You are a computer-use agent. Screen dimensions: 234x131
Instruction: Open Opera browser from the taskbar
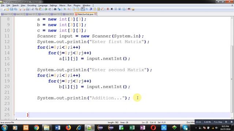pyautogui.click(x=153, y=128)
